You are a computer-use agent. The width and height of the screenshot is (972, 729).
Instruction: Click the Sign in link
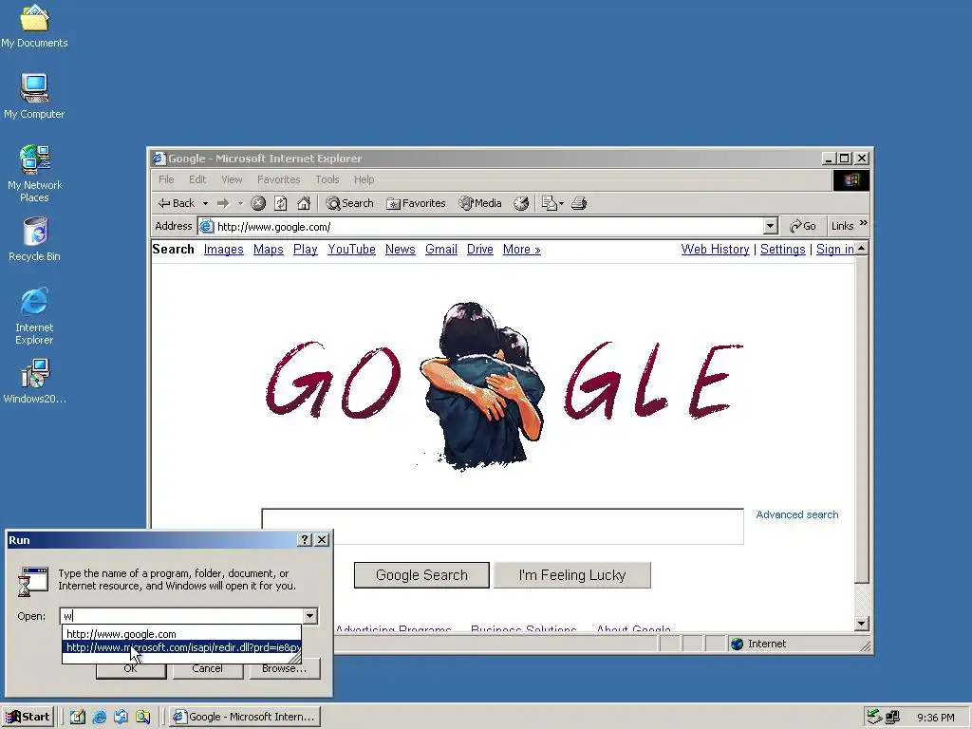coord(835,250)
